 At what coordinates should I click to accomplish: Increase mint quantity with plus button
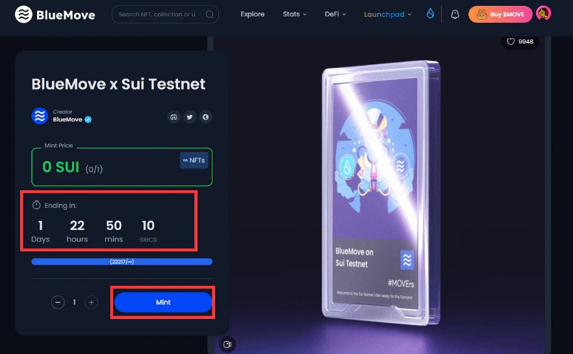[x=92, y=302]
